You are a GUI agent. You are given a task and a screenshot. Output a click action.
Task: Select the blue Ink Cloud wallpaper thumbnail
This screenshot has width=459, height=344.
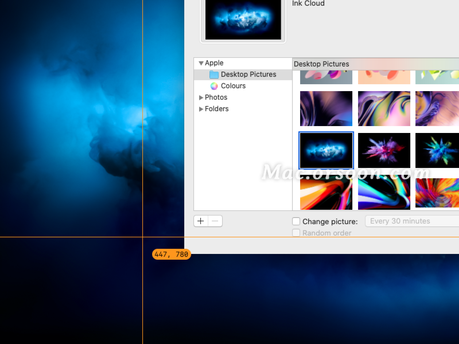(326, 150)
